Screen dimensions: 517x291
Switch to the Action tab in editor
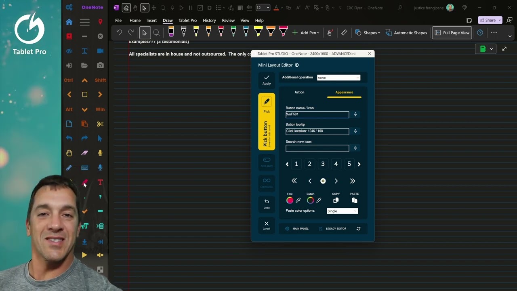point(299,92)
